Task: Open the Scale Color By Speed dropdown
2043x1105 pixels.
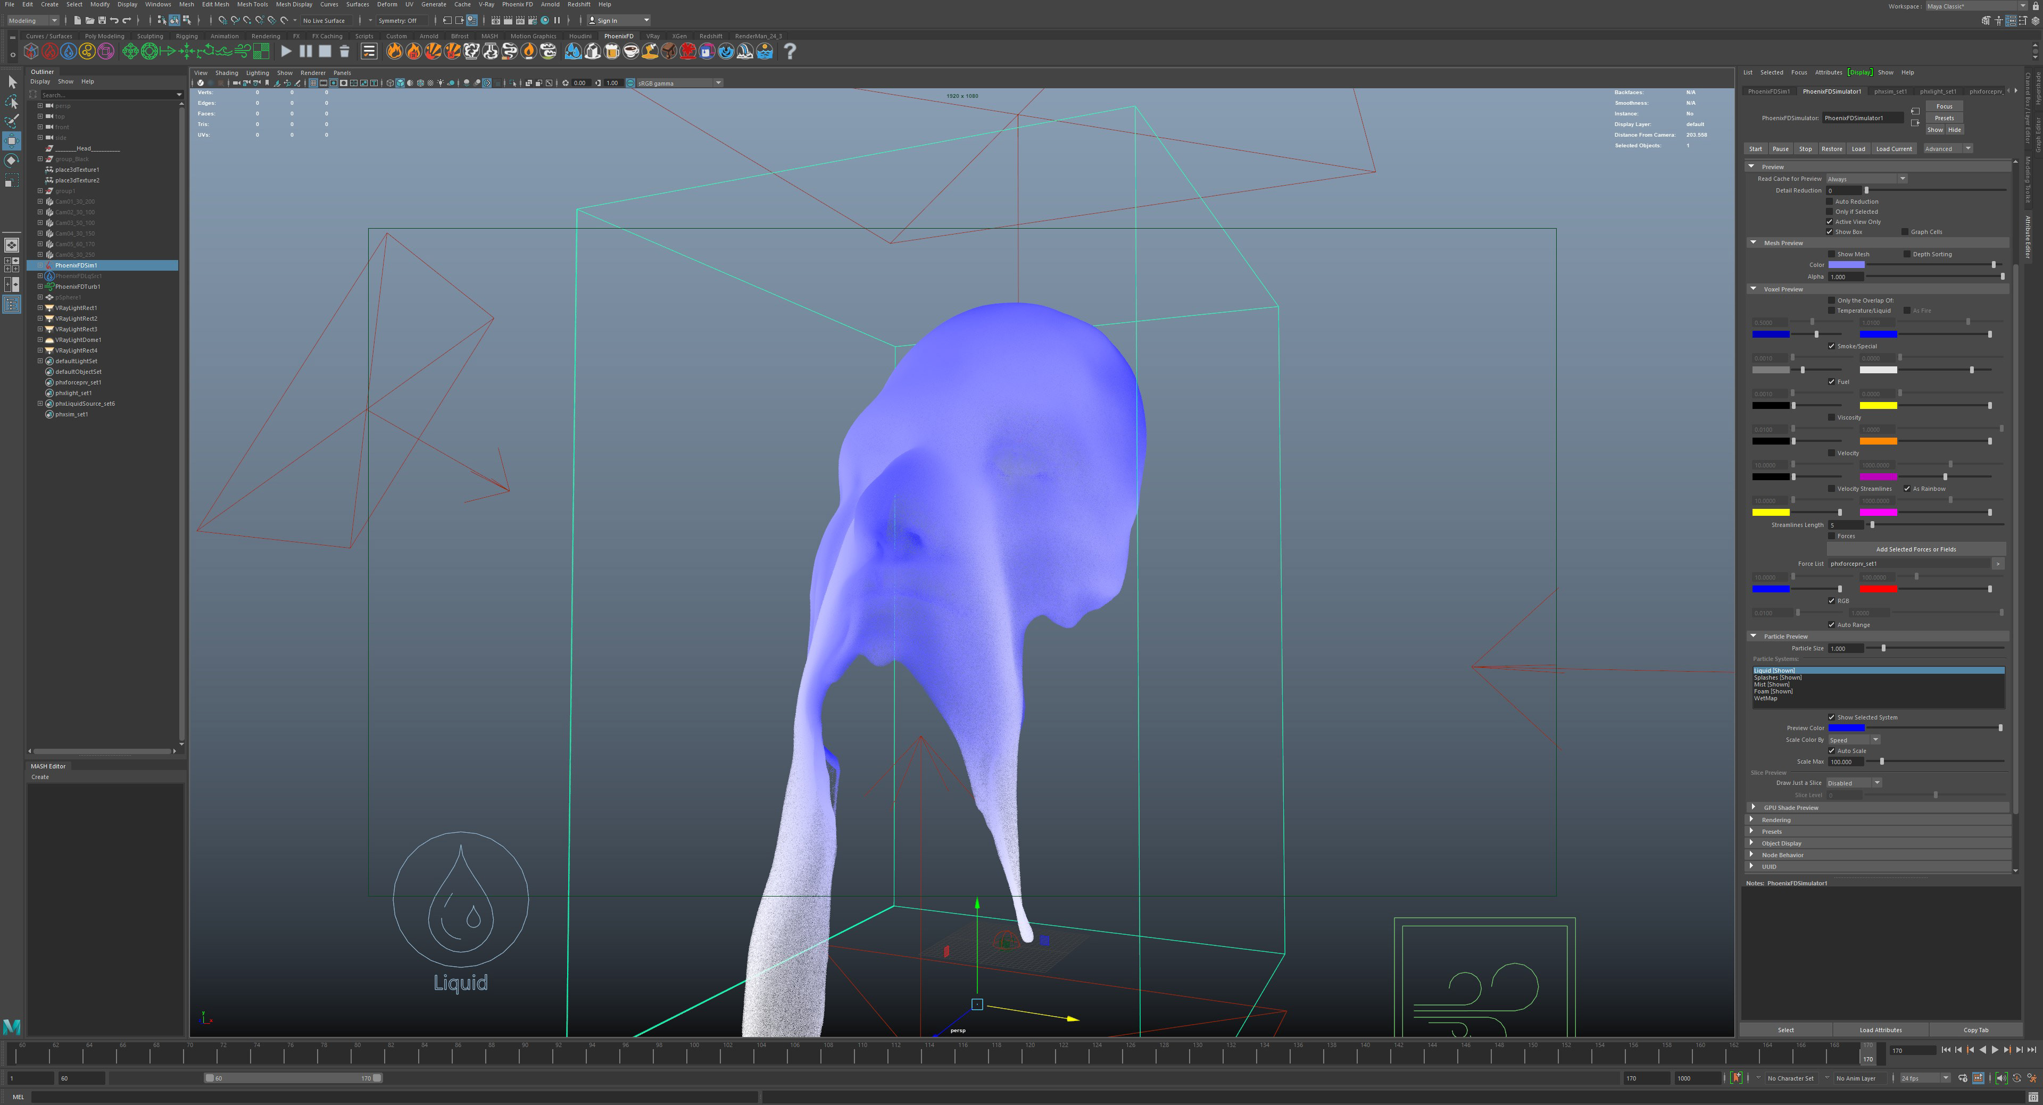Action: [x=1854, y=740]
